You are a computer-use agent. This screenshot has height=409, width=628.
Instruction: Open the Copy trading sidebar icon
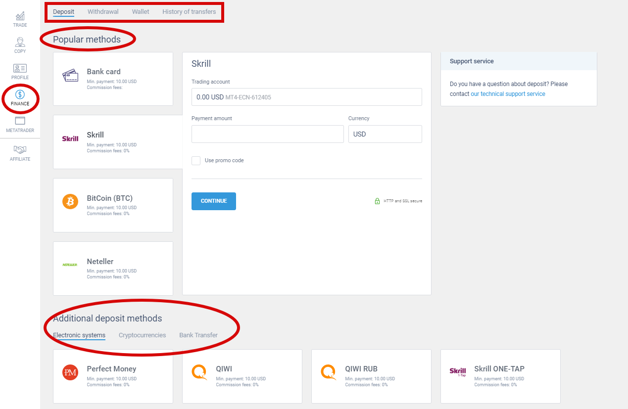tap(20, 45)
